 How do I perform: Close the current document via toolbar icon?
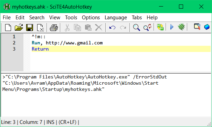[x=40, y=28]
